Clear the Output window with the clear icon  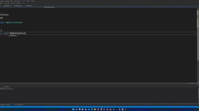6,87
